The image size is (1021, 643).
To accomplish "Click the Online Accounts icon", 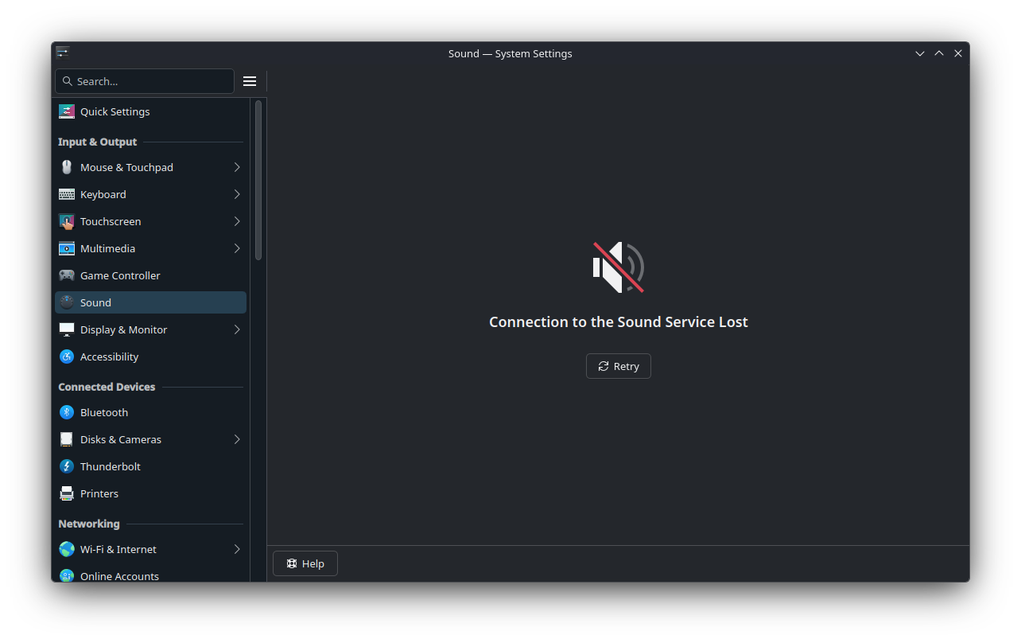I will 67,575.
